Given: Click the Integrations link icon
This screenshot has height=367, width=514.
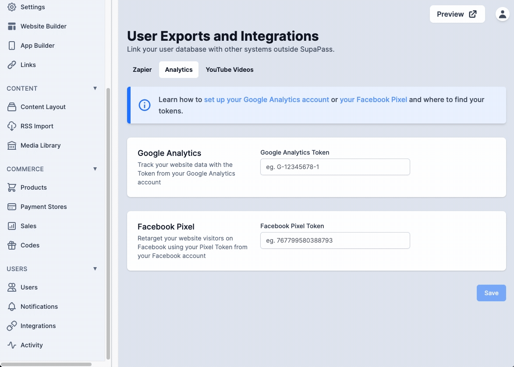Looking at the screenshot, I should [x=12, y=326].
